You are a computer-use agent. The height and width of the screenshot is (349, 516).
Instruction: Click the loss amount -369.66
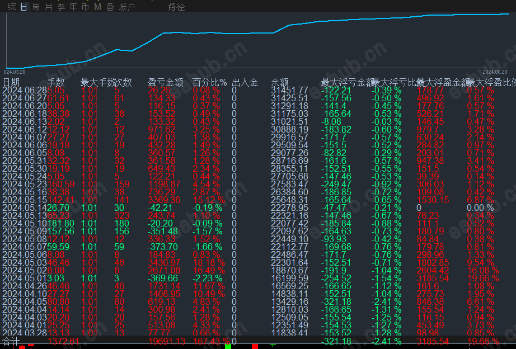[163, 279]
